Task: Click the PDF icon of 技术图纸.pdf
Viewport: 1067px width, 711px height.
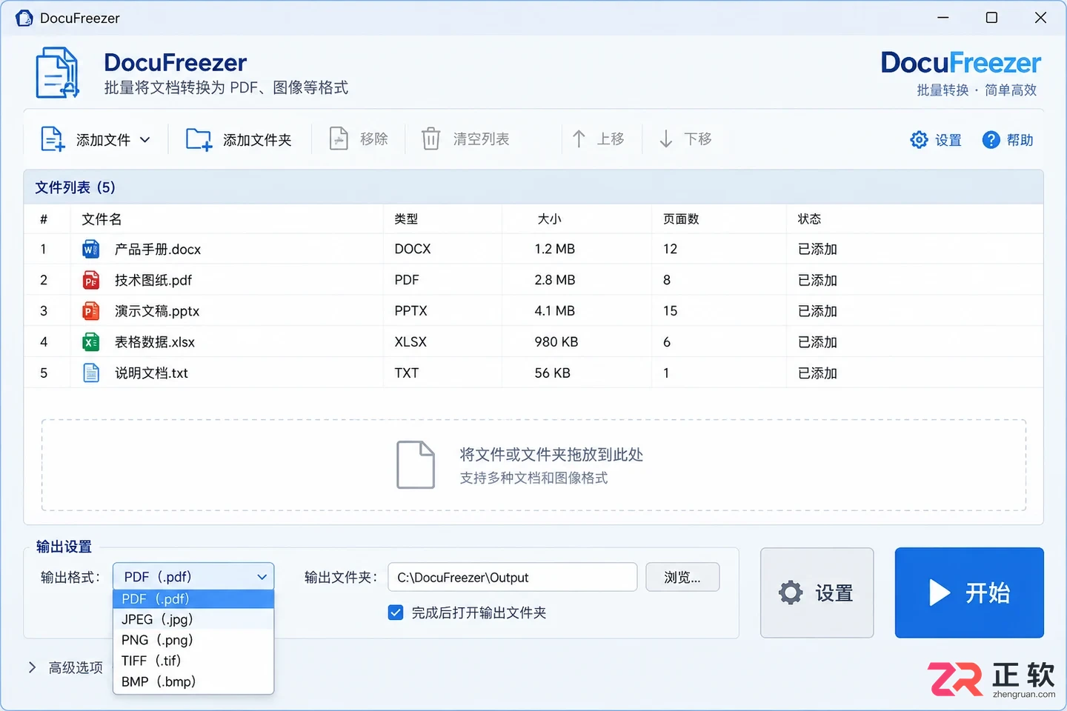Action: pos(90,280)
